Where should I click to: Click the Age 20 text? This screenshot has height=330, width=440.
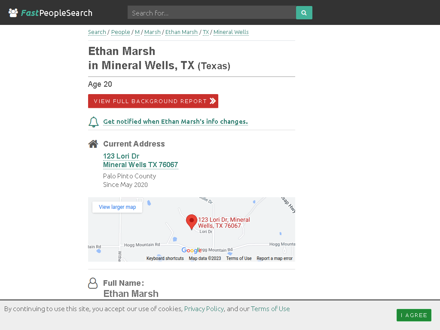point(100,84)
